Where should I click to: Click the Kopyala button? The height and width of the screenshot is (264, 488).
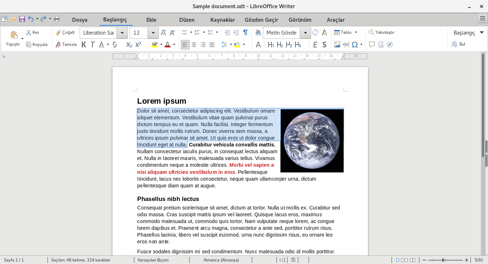pyautogui.click(x=37, y=45)
